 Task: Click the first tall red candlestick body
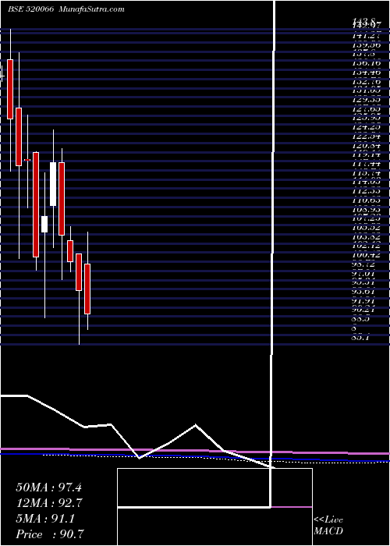[x=10, y=89]
